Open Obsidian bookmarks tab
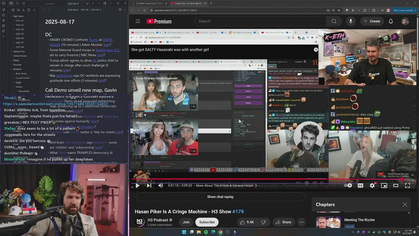 pos(24,3)
